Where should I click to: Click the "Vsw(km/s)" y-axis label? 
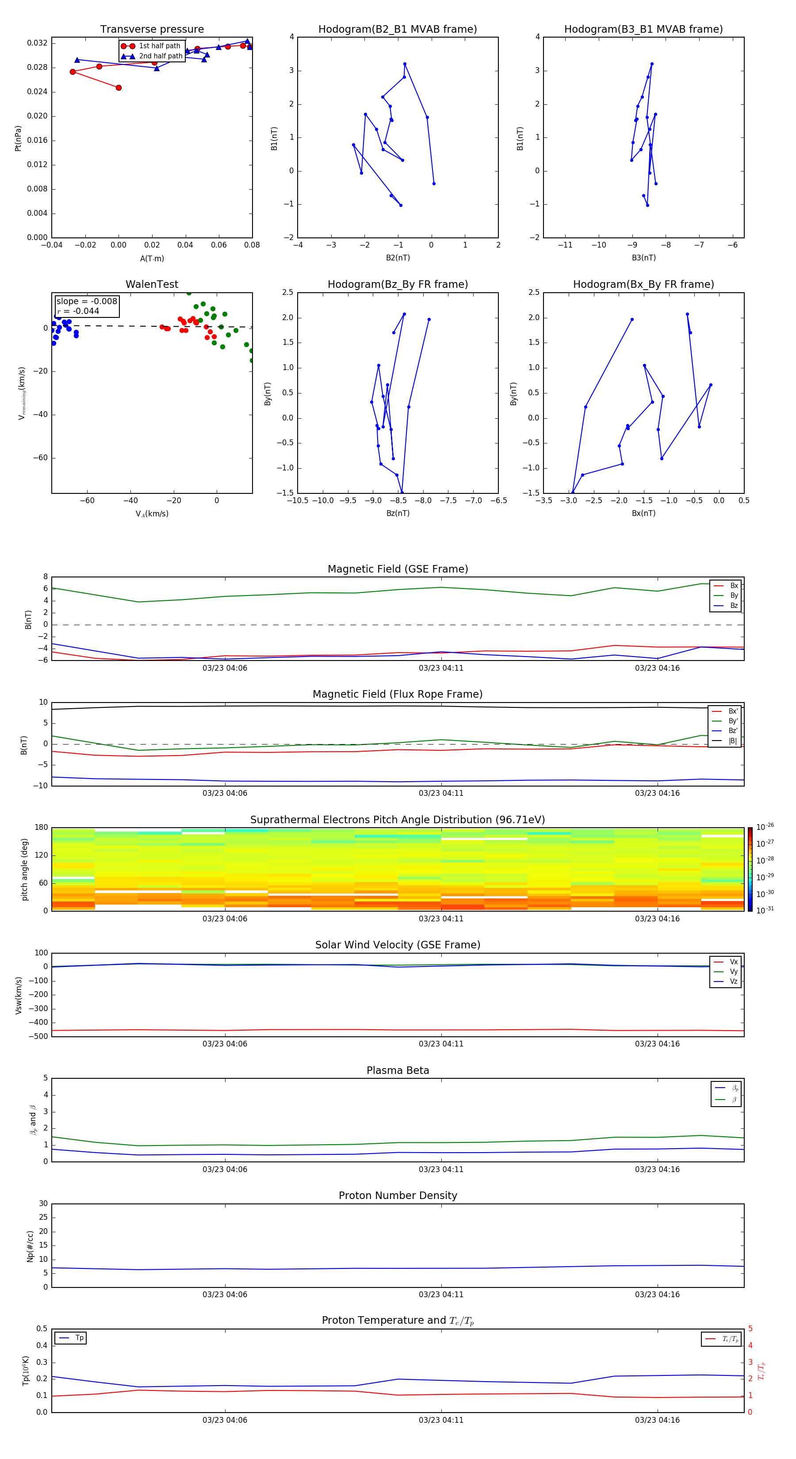click(x=19, y=995)
